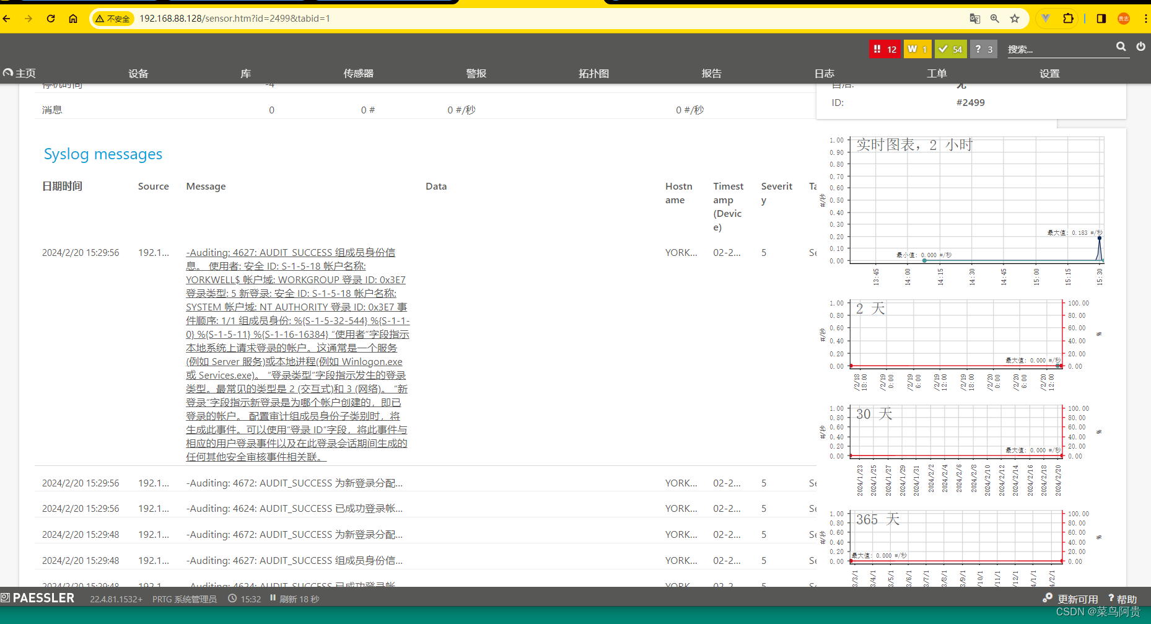The image size is (1151, 624).
Task: Click the browser forward arrow
Action: pyautogui.click(x=28, y=19)
